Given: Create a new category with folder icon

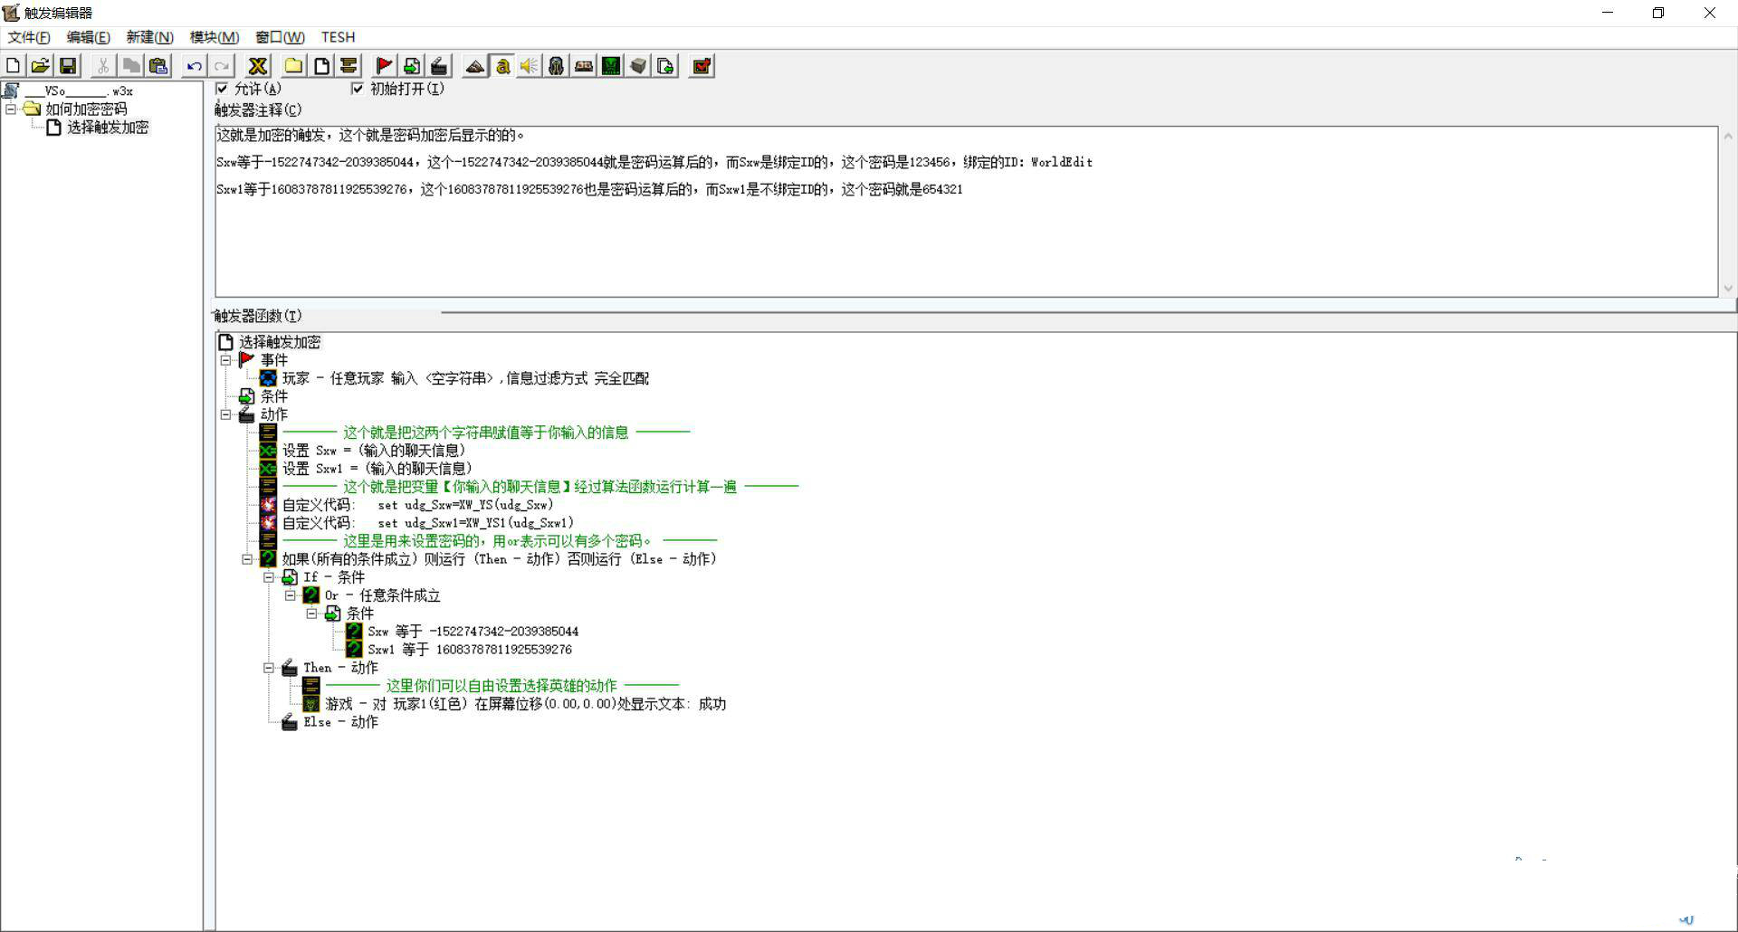Looking at the screenshot, I should pyautogui.click(x=293, y=66).
